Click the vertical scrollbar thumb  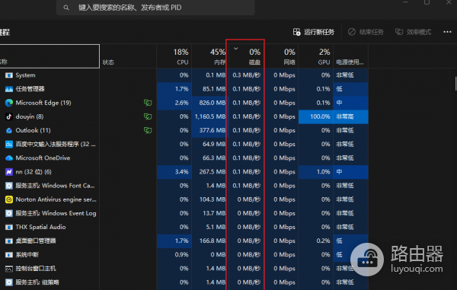coord(455,84)
